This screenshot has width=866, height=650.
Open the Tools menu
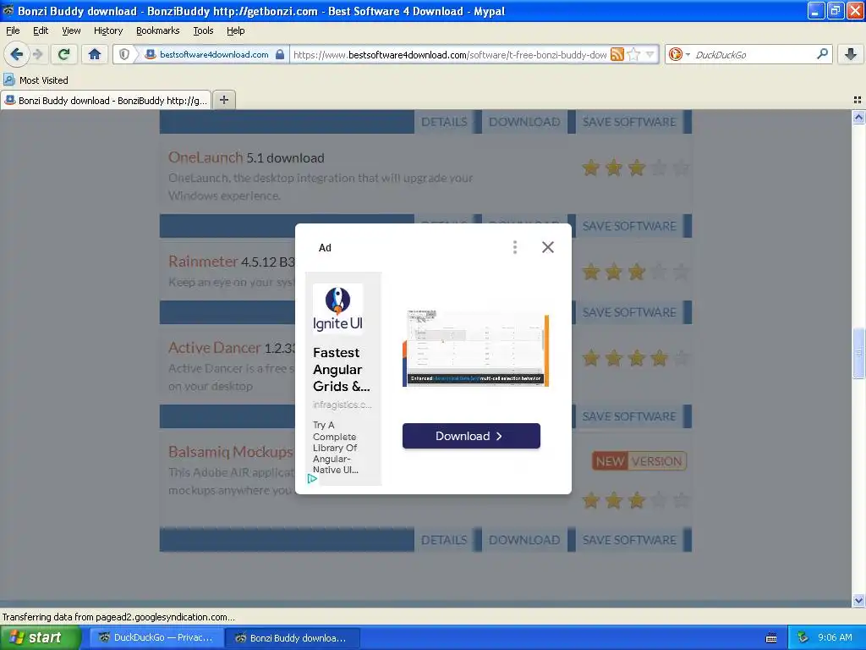tap(203, 30)
